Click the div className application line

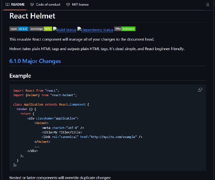point(53,118)
